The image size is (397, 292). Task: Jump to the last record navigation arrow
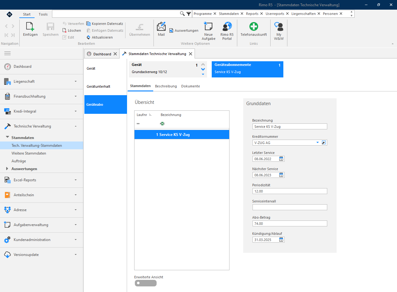tap(13, 35)
